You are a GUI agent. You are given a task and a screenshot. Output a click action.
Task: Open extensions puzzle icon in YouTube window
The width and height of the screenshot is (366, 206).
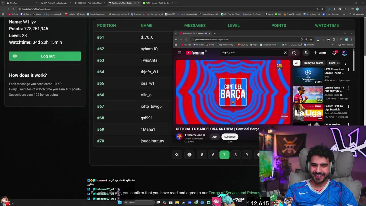[x=334, y=39]
